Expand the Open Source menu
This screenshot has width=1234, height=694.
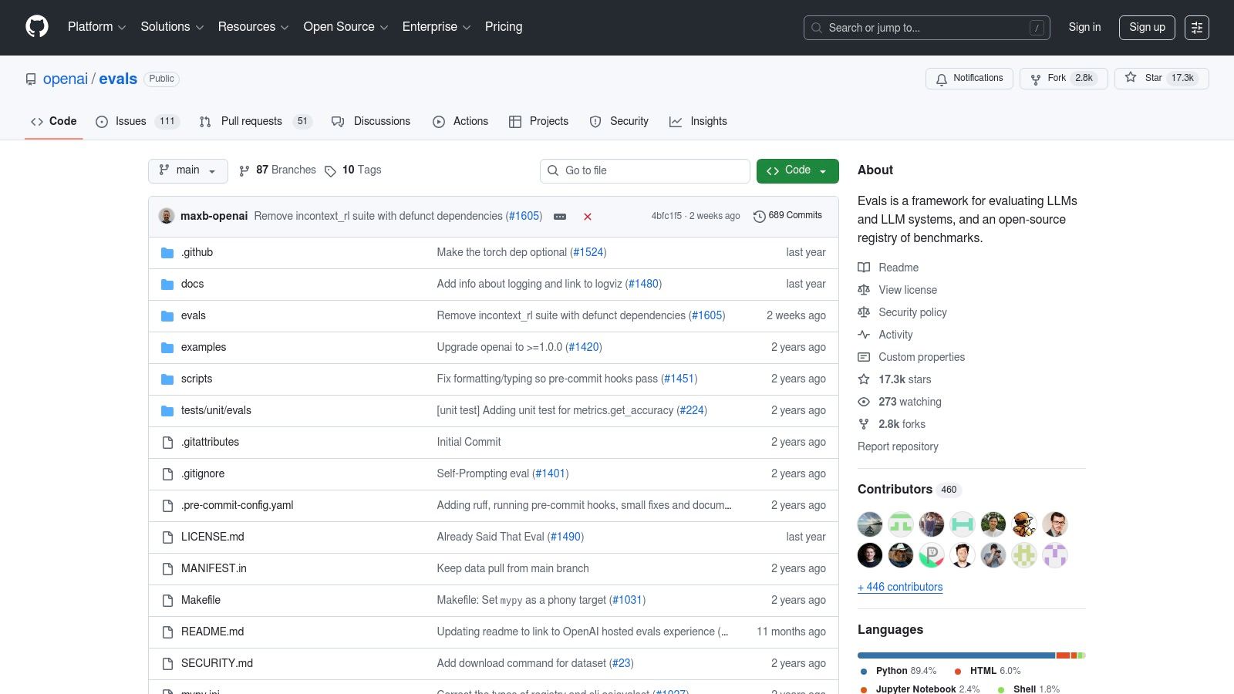(346, 27)
